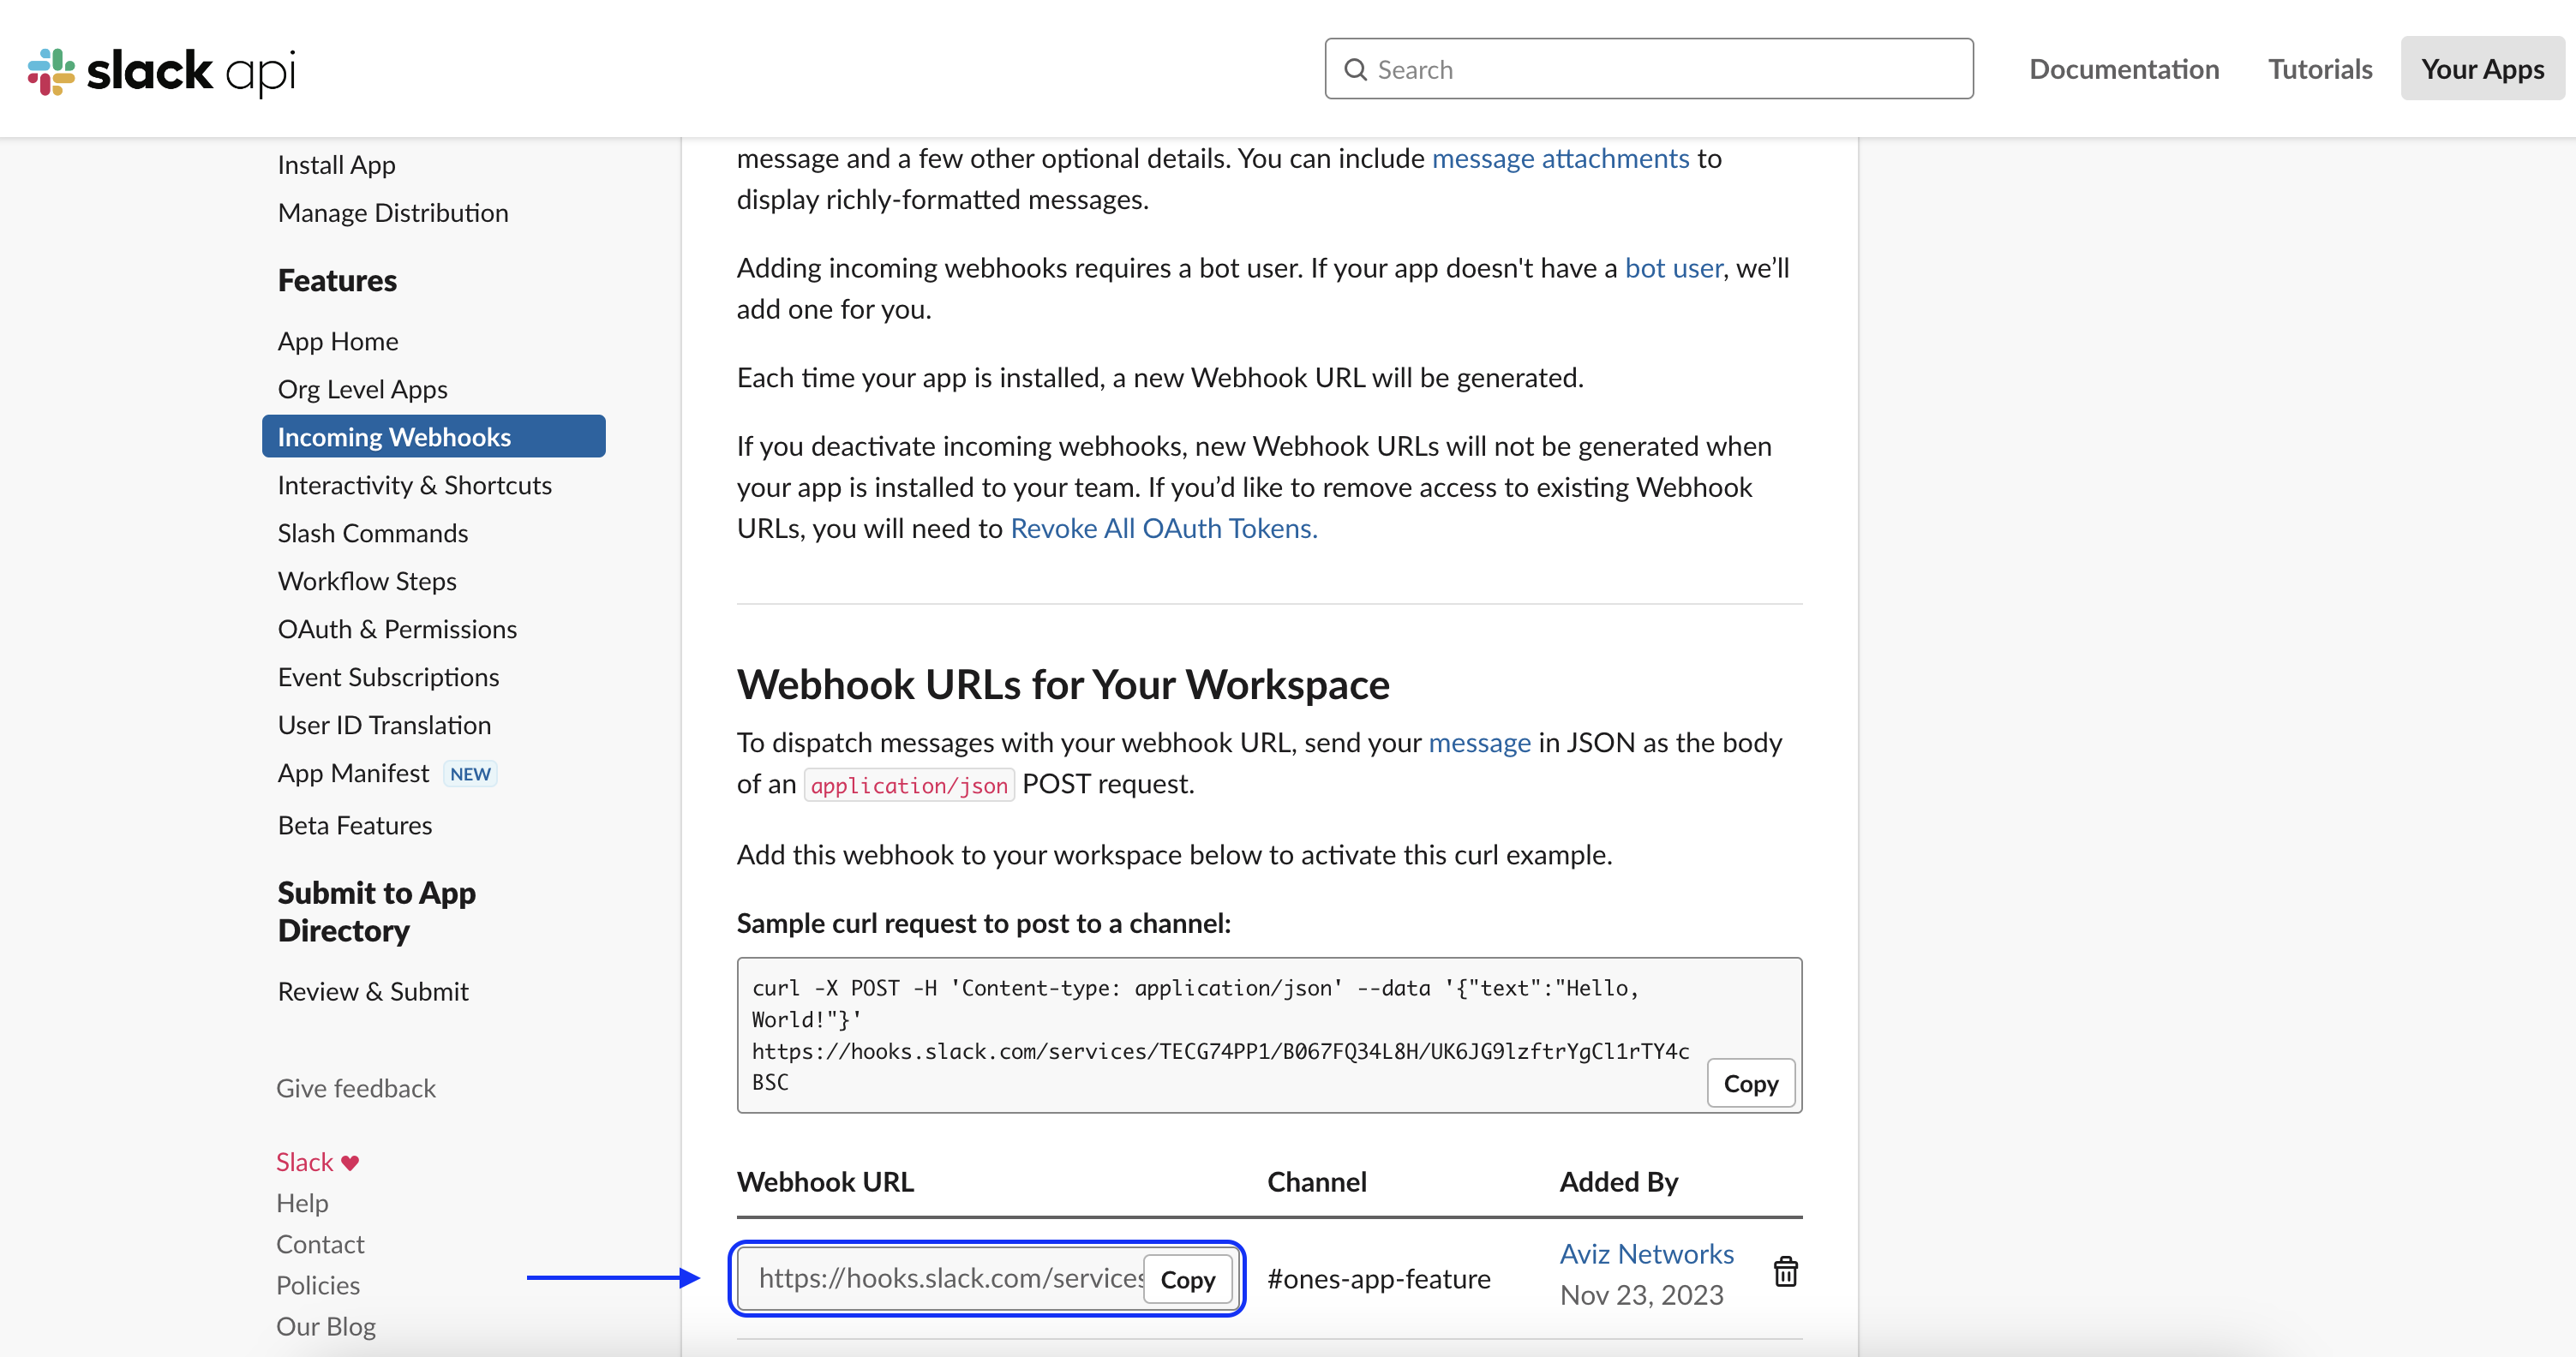Delete the #ones-app-feature webhook via trash icon

1785,1272
